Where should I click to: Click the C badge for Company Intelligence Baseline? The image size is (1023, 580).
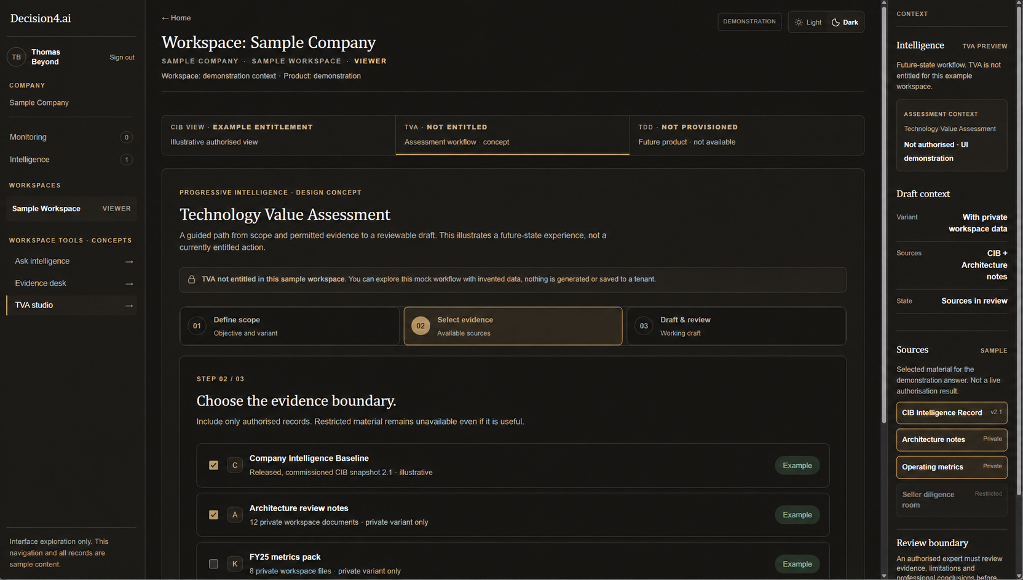[235, 465]
